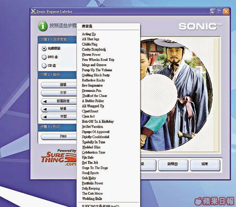
Task: Click the 文字 text button
Action: tap(59, 93)
